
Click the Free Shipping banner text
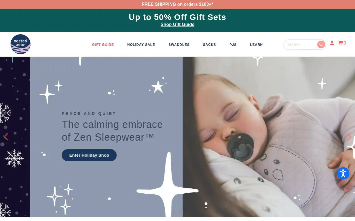coord(177,4)
